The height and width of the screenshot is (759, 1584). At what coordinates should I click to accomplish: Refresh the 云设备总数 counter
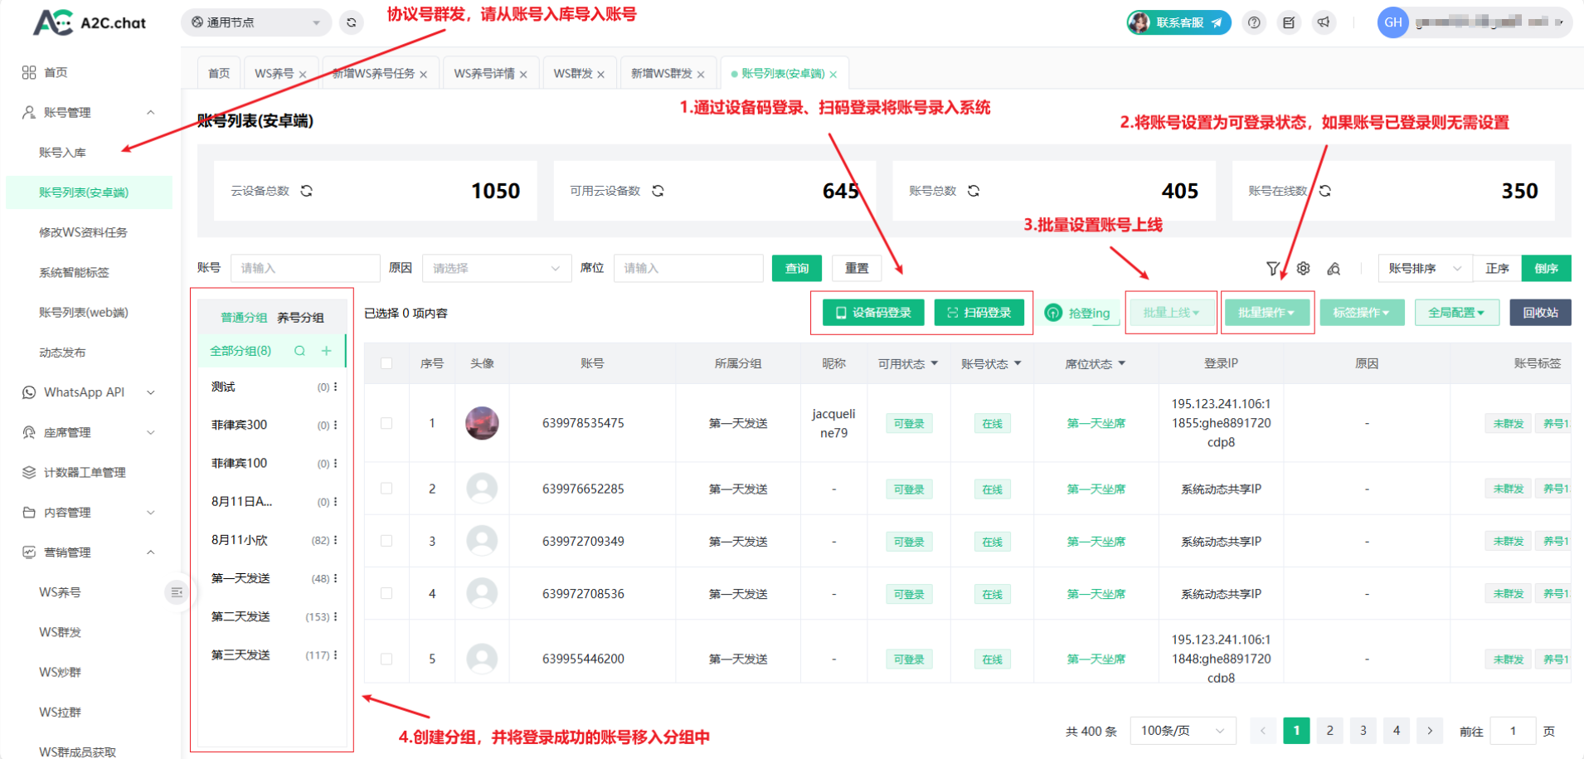(x=307, y=191)
